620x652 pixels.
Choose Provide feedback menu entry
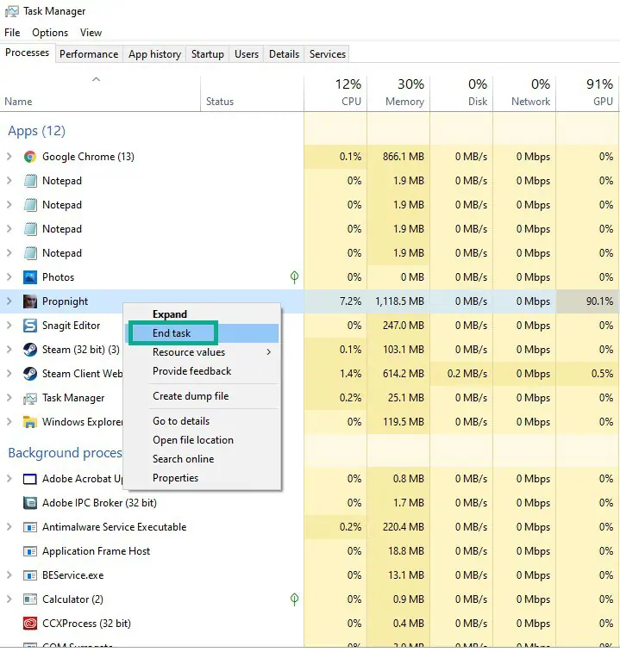[x=202, y=371]
